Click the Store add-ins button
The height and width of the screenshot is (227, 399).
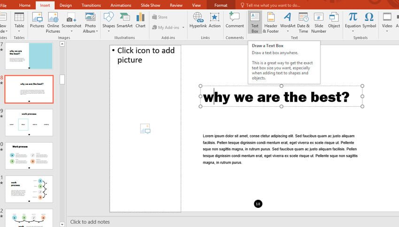point(160,17)
